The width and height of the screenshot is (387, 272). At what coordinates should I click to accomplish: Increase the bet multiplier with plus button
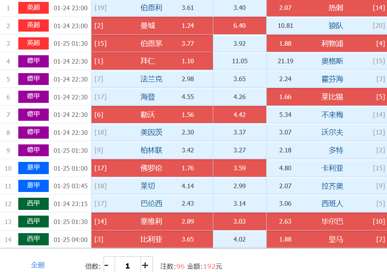pyautogui.click(x=145, y=266)
